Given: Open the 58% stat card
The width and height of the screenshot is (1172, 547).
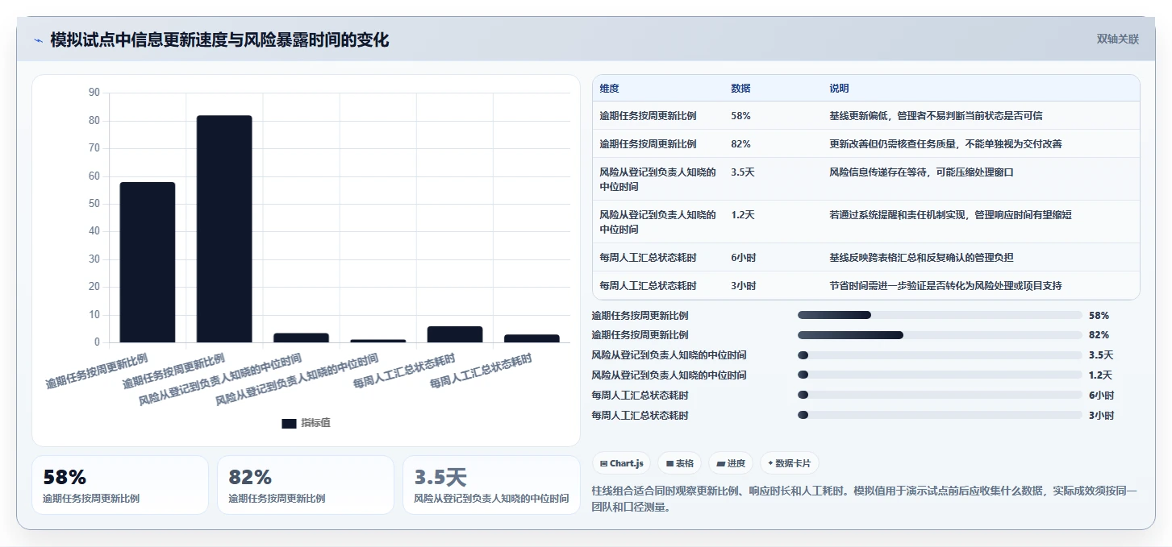Looking at the screenshot, I should pos(120,485).
